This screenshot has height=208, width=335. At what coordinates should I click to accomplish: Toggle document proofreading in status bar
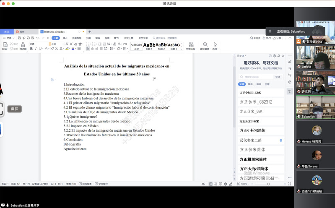tap(101, 184)
